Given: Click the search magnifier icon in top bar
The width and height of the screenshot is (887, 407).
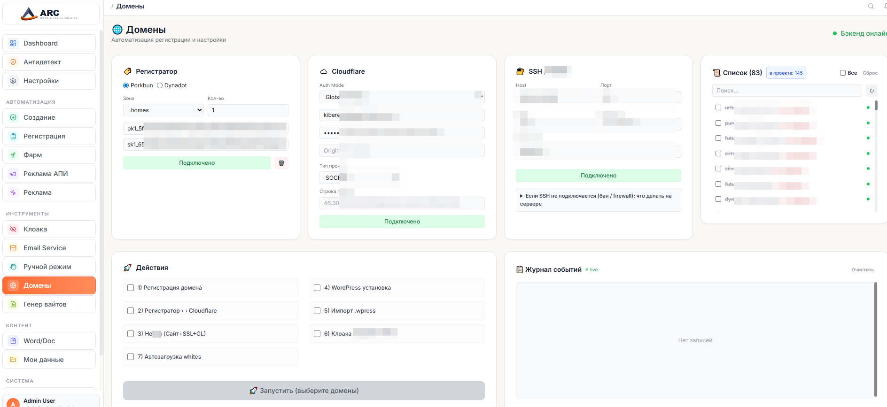Looking at the screenshot, I should (x=871, y=6).
